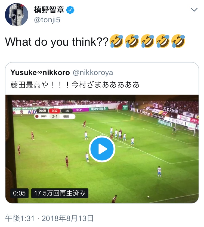Click the 2018年8月13日 date
The image size is (204, 227).
[x=68, y=218]
